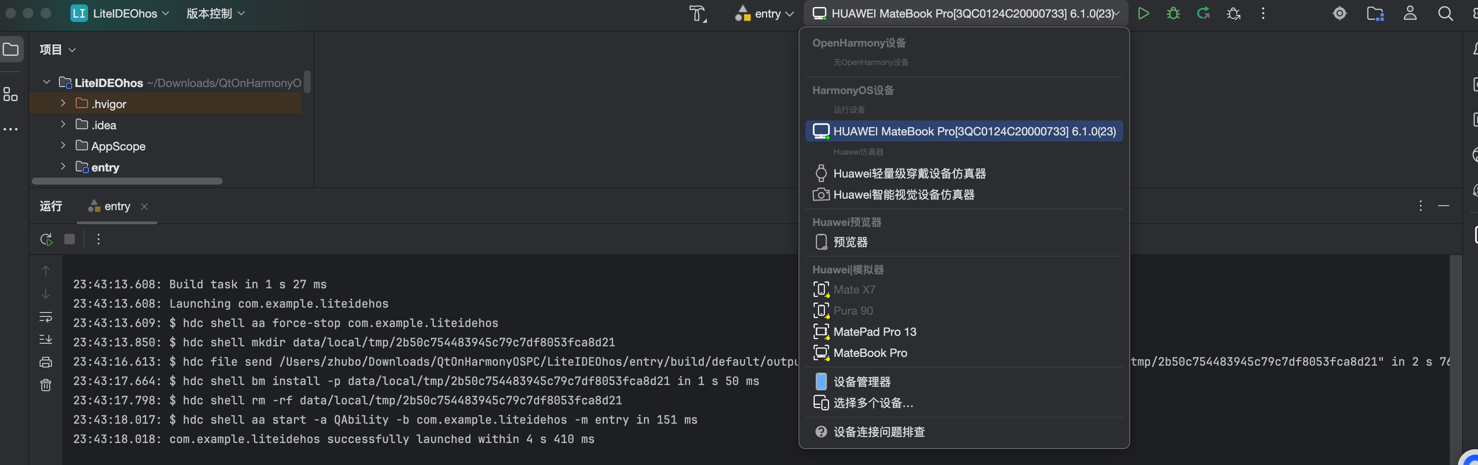This screenshot has width=1478, height=465.
Task: Click the bug-with-arrow icon in the top toolbar
Action: [1234, 14]
